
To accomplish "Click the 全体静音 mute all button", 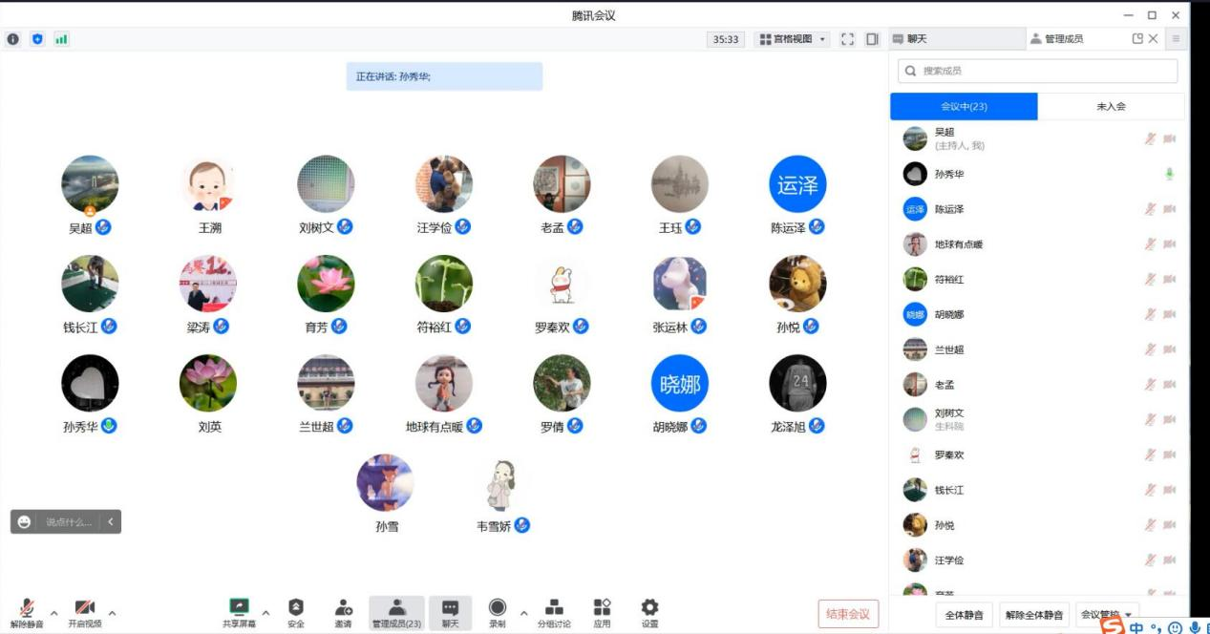I will 964,615.
